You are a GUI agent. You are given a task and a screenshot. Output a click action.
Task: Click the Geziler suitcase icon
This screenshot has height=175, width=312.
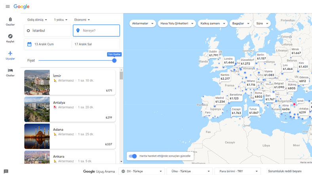[x=10, y=19]
